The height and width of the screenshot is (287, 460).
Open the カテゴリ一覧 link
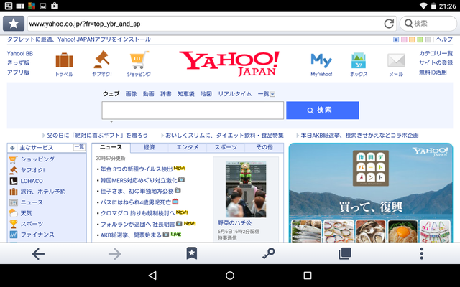click(x=436, y=53)
